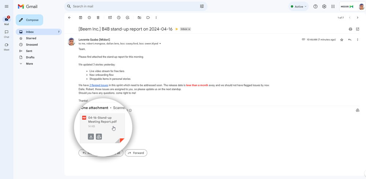Add all attachments to Drive icon
The image size is (366, 179).
[357, 110]
